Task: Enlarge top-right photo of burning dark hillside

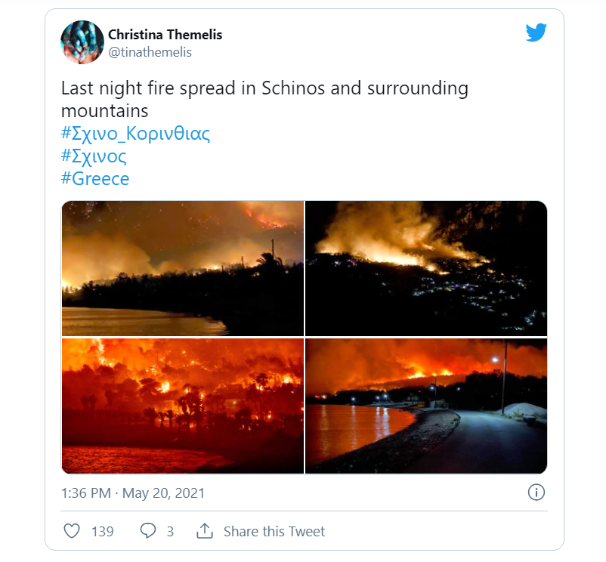Action: 425,268
